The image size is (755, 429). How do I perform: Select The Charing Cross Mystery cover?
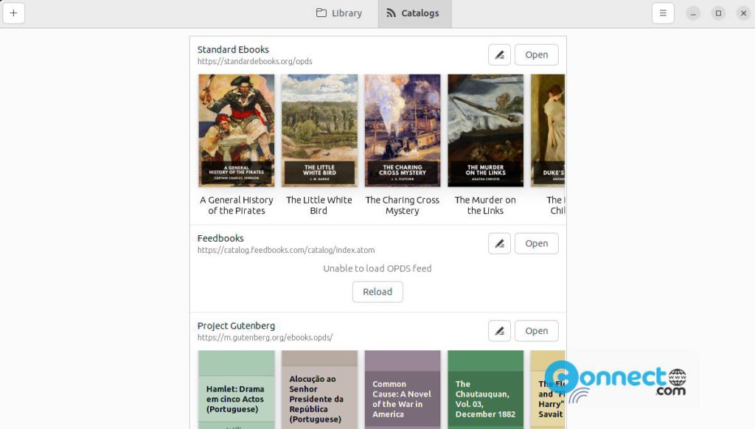tap(403, 130)
